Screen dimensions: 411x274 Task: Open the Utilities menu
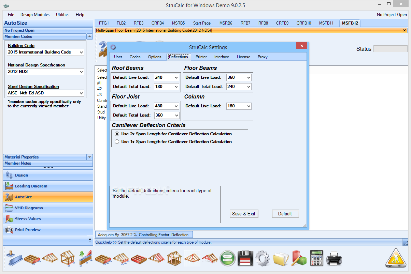(63, 15)
